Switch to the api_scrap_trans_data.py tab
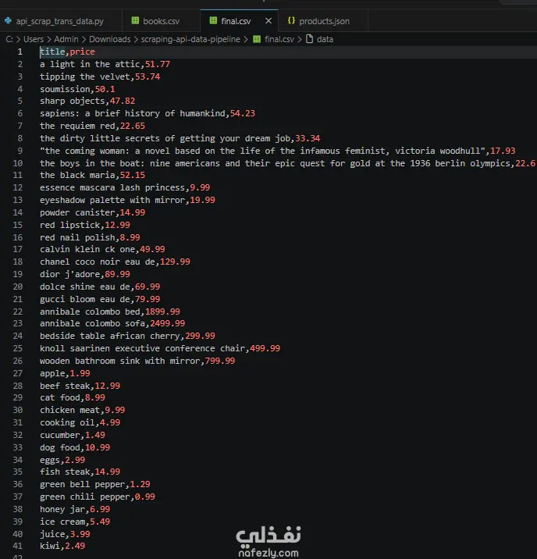The width and height of the screenshot is (537, 559). (59, 21)
